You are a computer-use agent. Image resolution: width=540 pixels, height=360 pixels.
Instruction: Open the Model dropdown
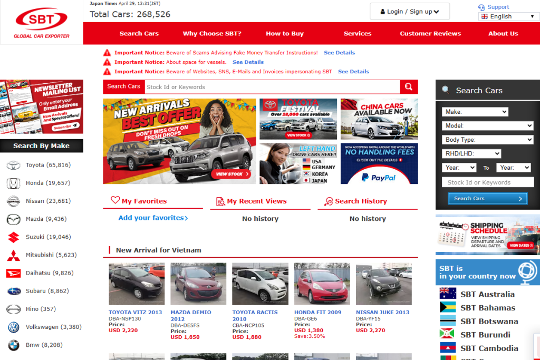pyautogui.click(x=488, y=125)
